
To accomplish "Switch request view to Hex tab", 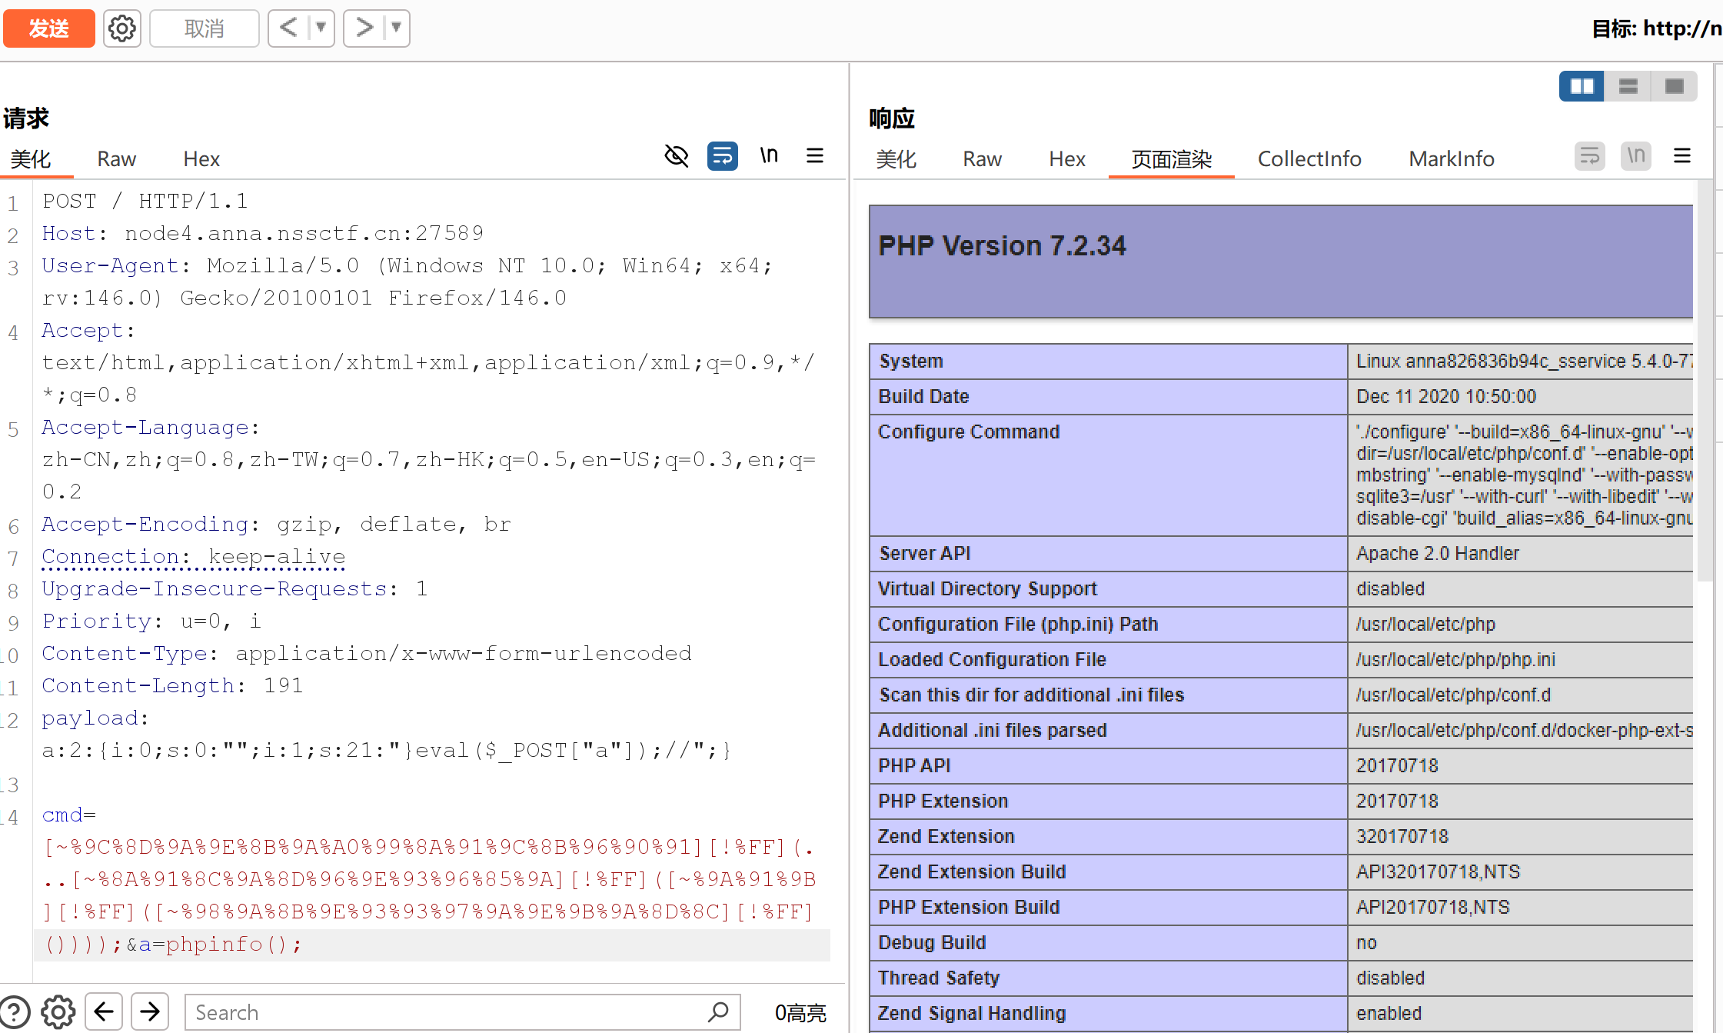I will [201, 159].
